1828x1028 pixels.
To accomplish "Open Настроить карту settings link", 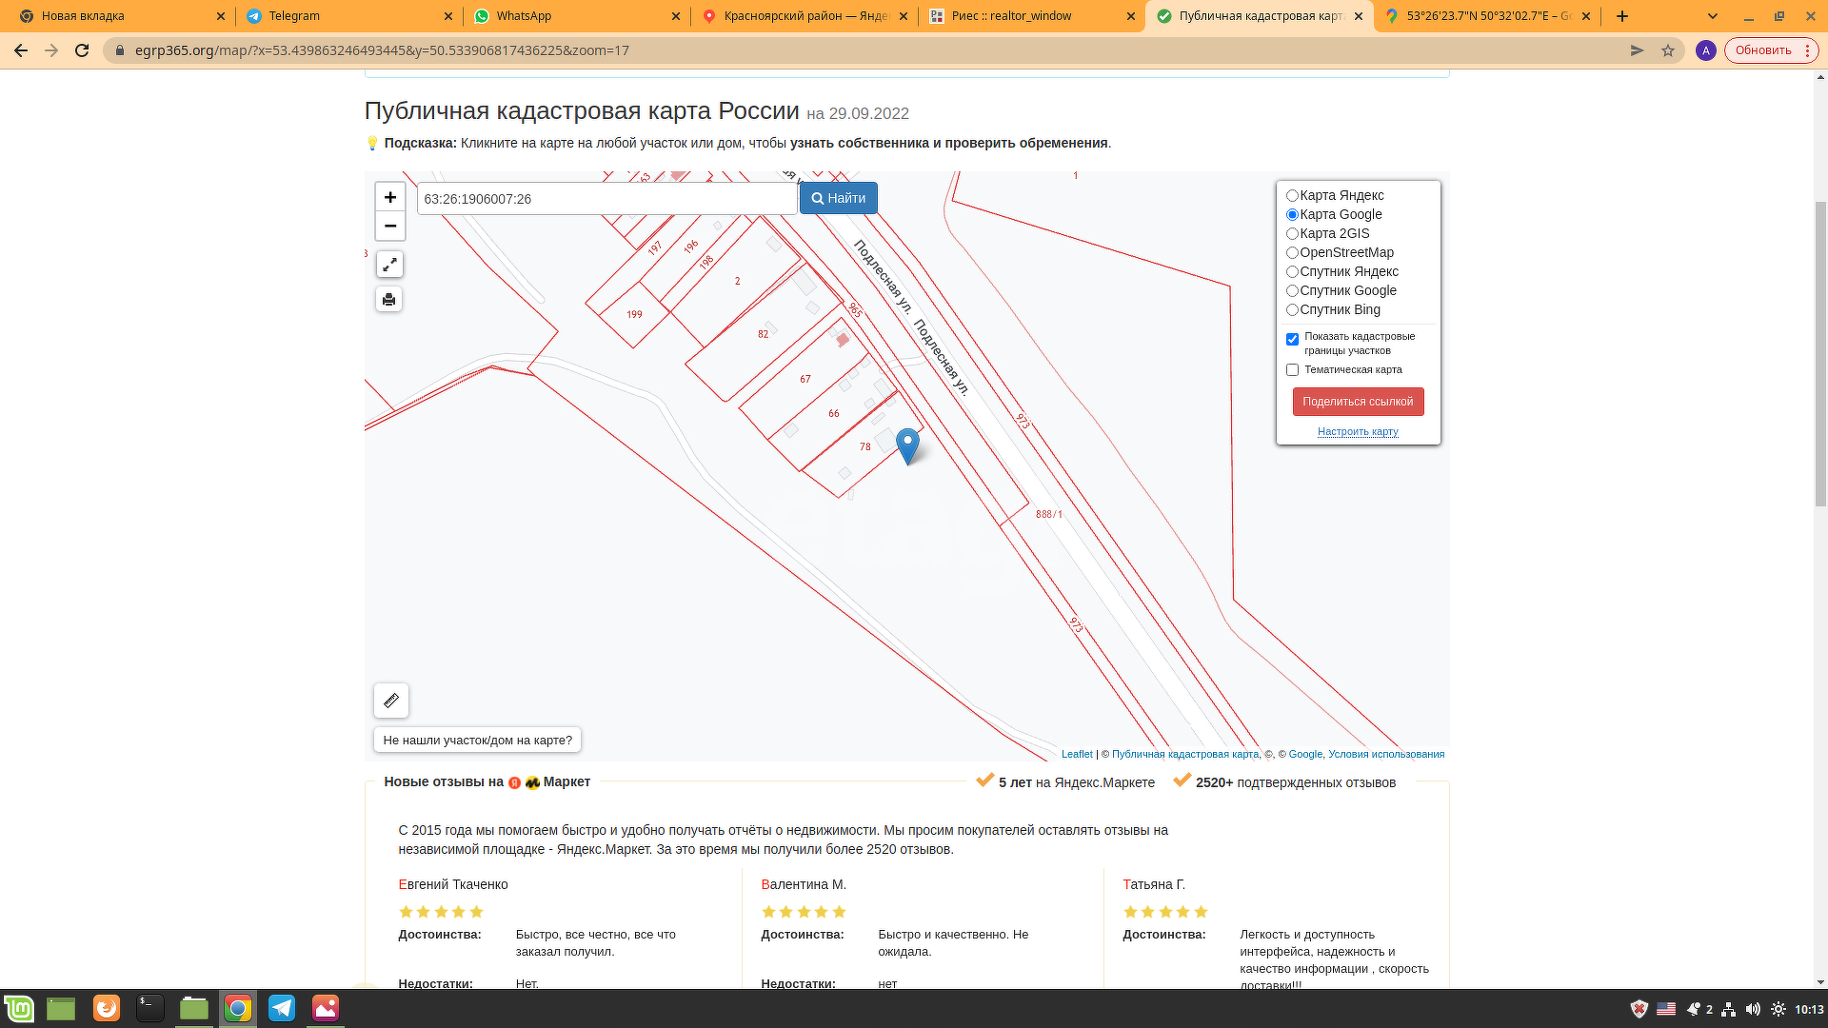I will click(x=1357, y=431).
